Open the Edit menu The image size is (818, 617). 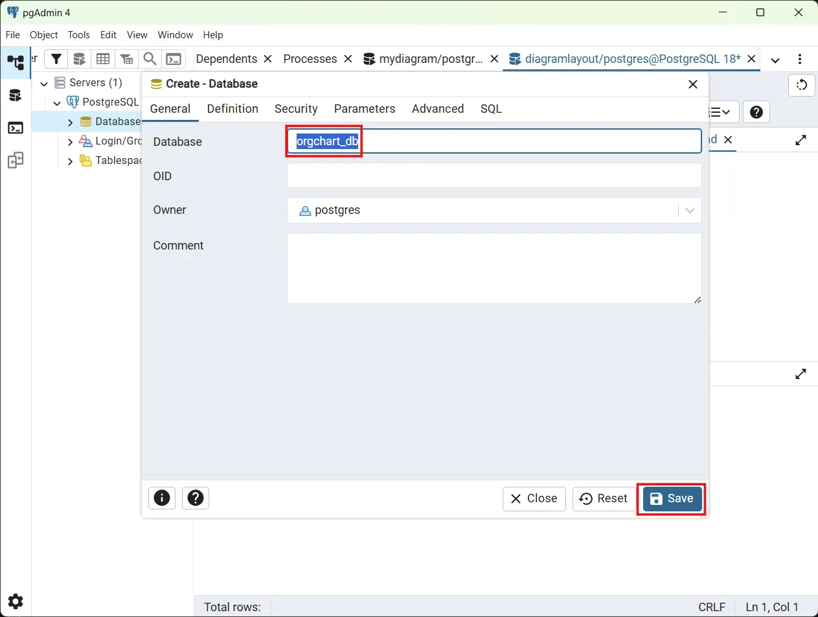pyautogui.click(x=108, y=35)
